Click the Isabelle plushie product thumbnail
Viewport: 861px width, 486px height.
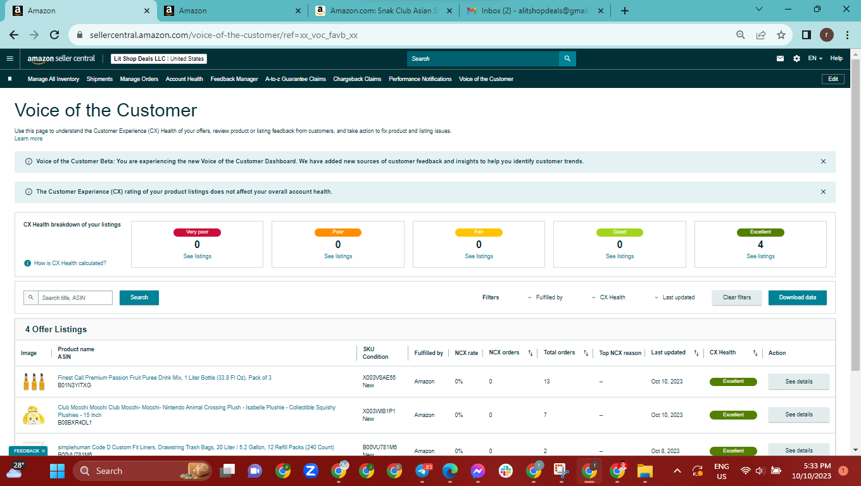tap(34, 415)
